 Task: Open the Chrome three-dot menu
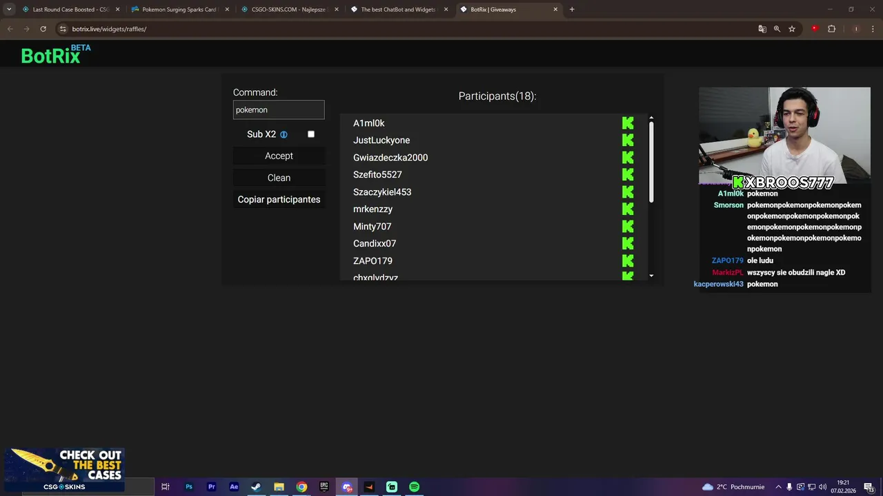[x=871, y=29]
